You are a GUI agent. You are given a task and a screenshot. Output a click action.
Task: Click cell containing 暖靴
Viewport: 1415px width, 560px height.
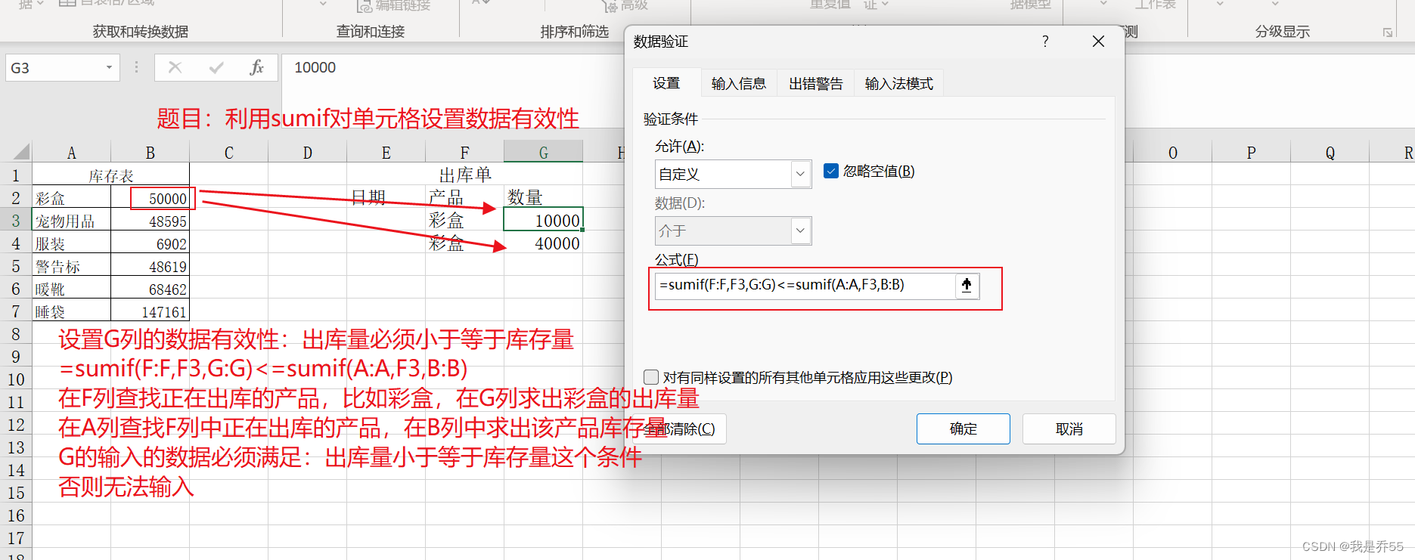tap(71, 289)
